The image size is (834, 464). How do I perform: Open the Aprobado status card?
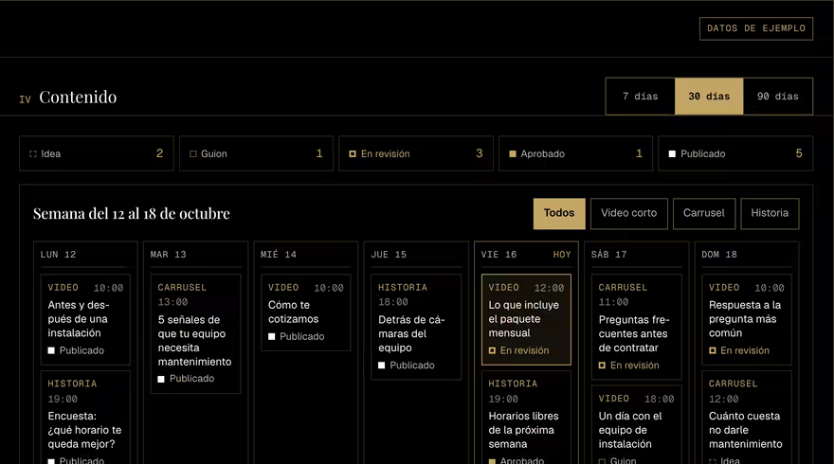pos(575,153)
